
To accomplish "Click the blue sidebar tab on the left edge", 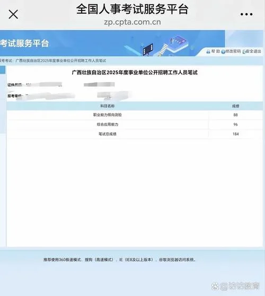I will point(3,70).
